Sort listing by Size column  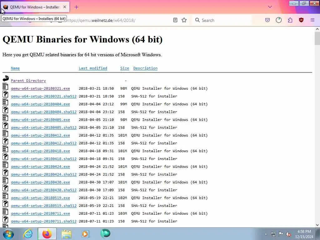[124, 68]
